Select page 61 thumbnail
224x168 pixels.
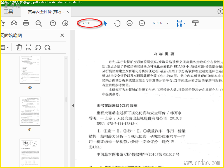pyautogui.click(x=30, y=111)
